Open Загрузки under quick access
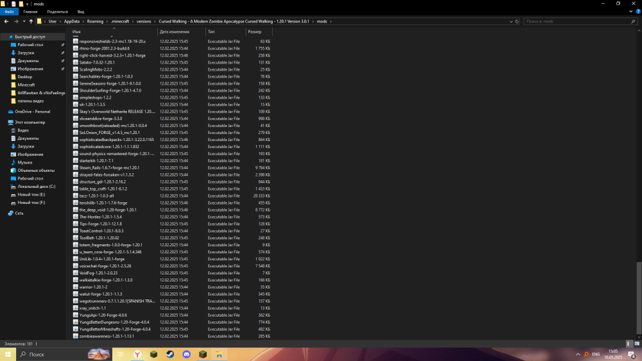The height and width of the screenshot is (361, 642). coord(26,53)
